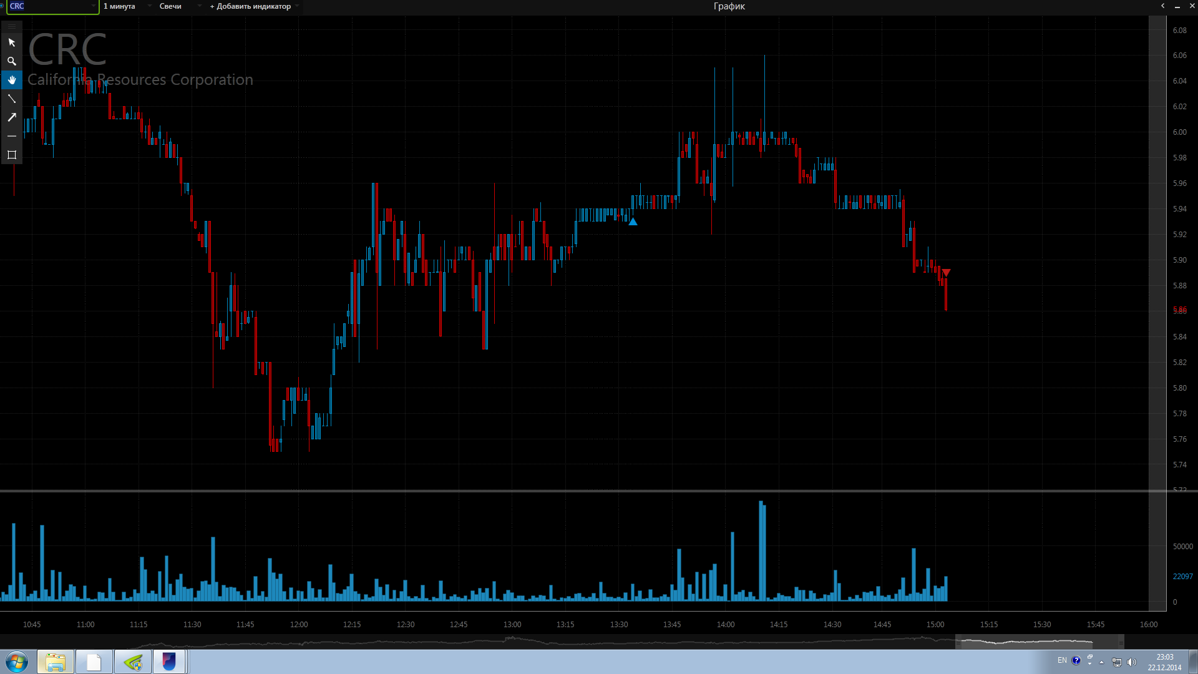Click the blue buy marker triangle on chart
Screen dimensions: 1198x674
coord(633,222)
